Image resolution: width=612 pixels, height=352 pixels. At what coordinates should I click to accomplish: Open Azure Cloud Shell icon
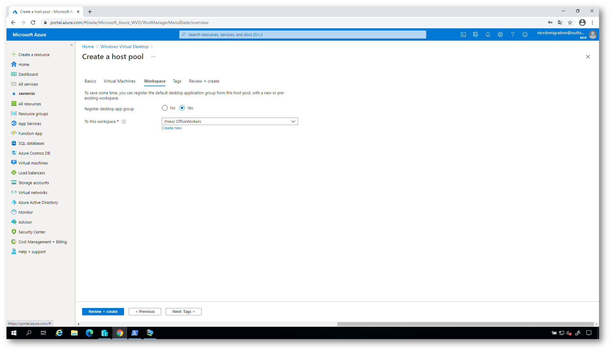pos(463,34)
